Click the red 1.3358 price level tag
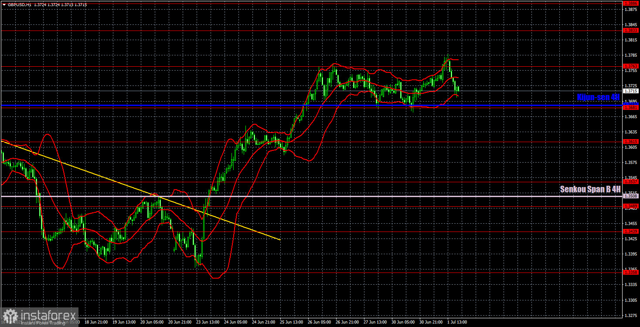Viewport: 640px width, 327px height. coord(631,272)
